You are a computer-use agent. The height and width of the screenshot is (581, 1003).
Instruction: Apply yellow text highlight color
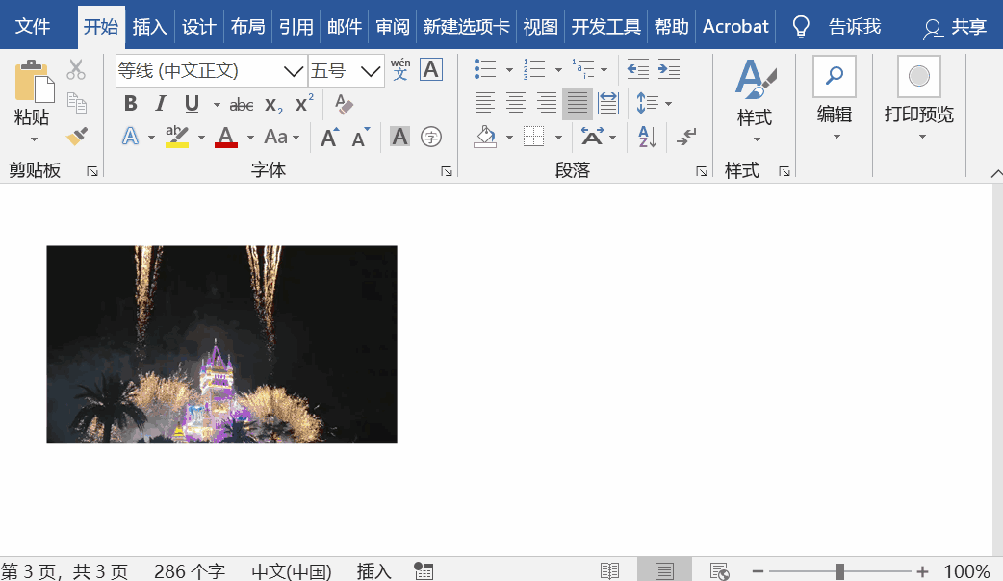176,137
